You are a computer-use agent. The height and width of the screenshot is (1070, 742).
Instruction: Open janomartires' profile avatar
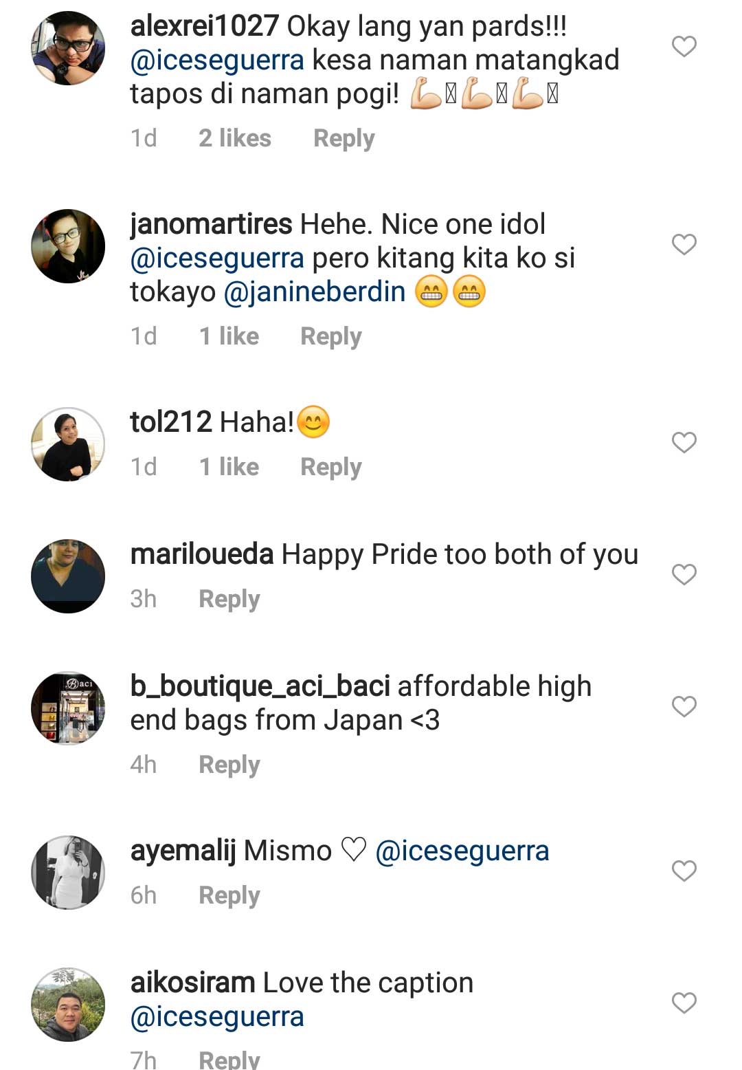coord(68,246)
